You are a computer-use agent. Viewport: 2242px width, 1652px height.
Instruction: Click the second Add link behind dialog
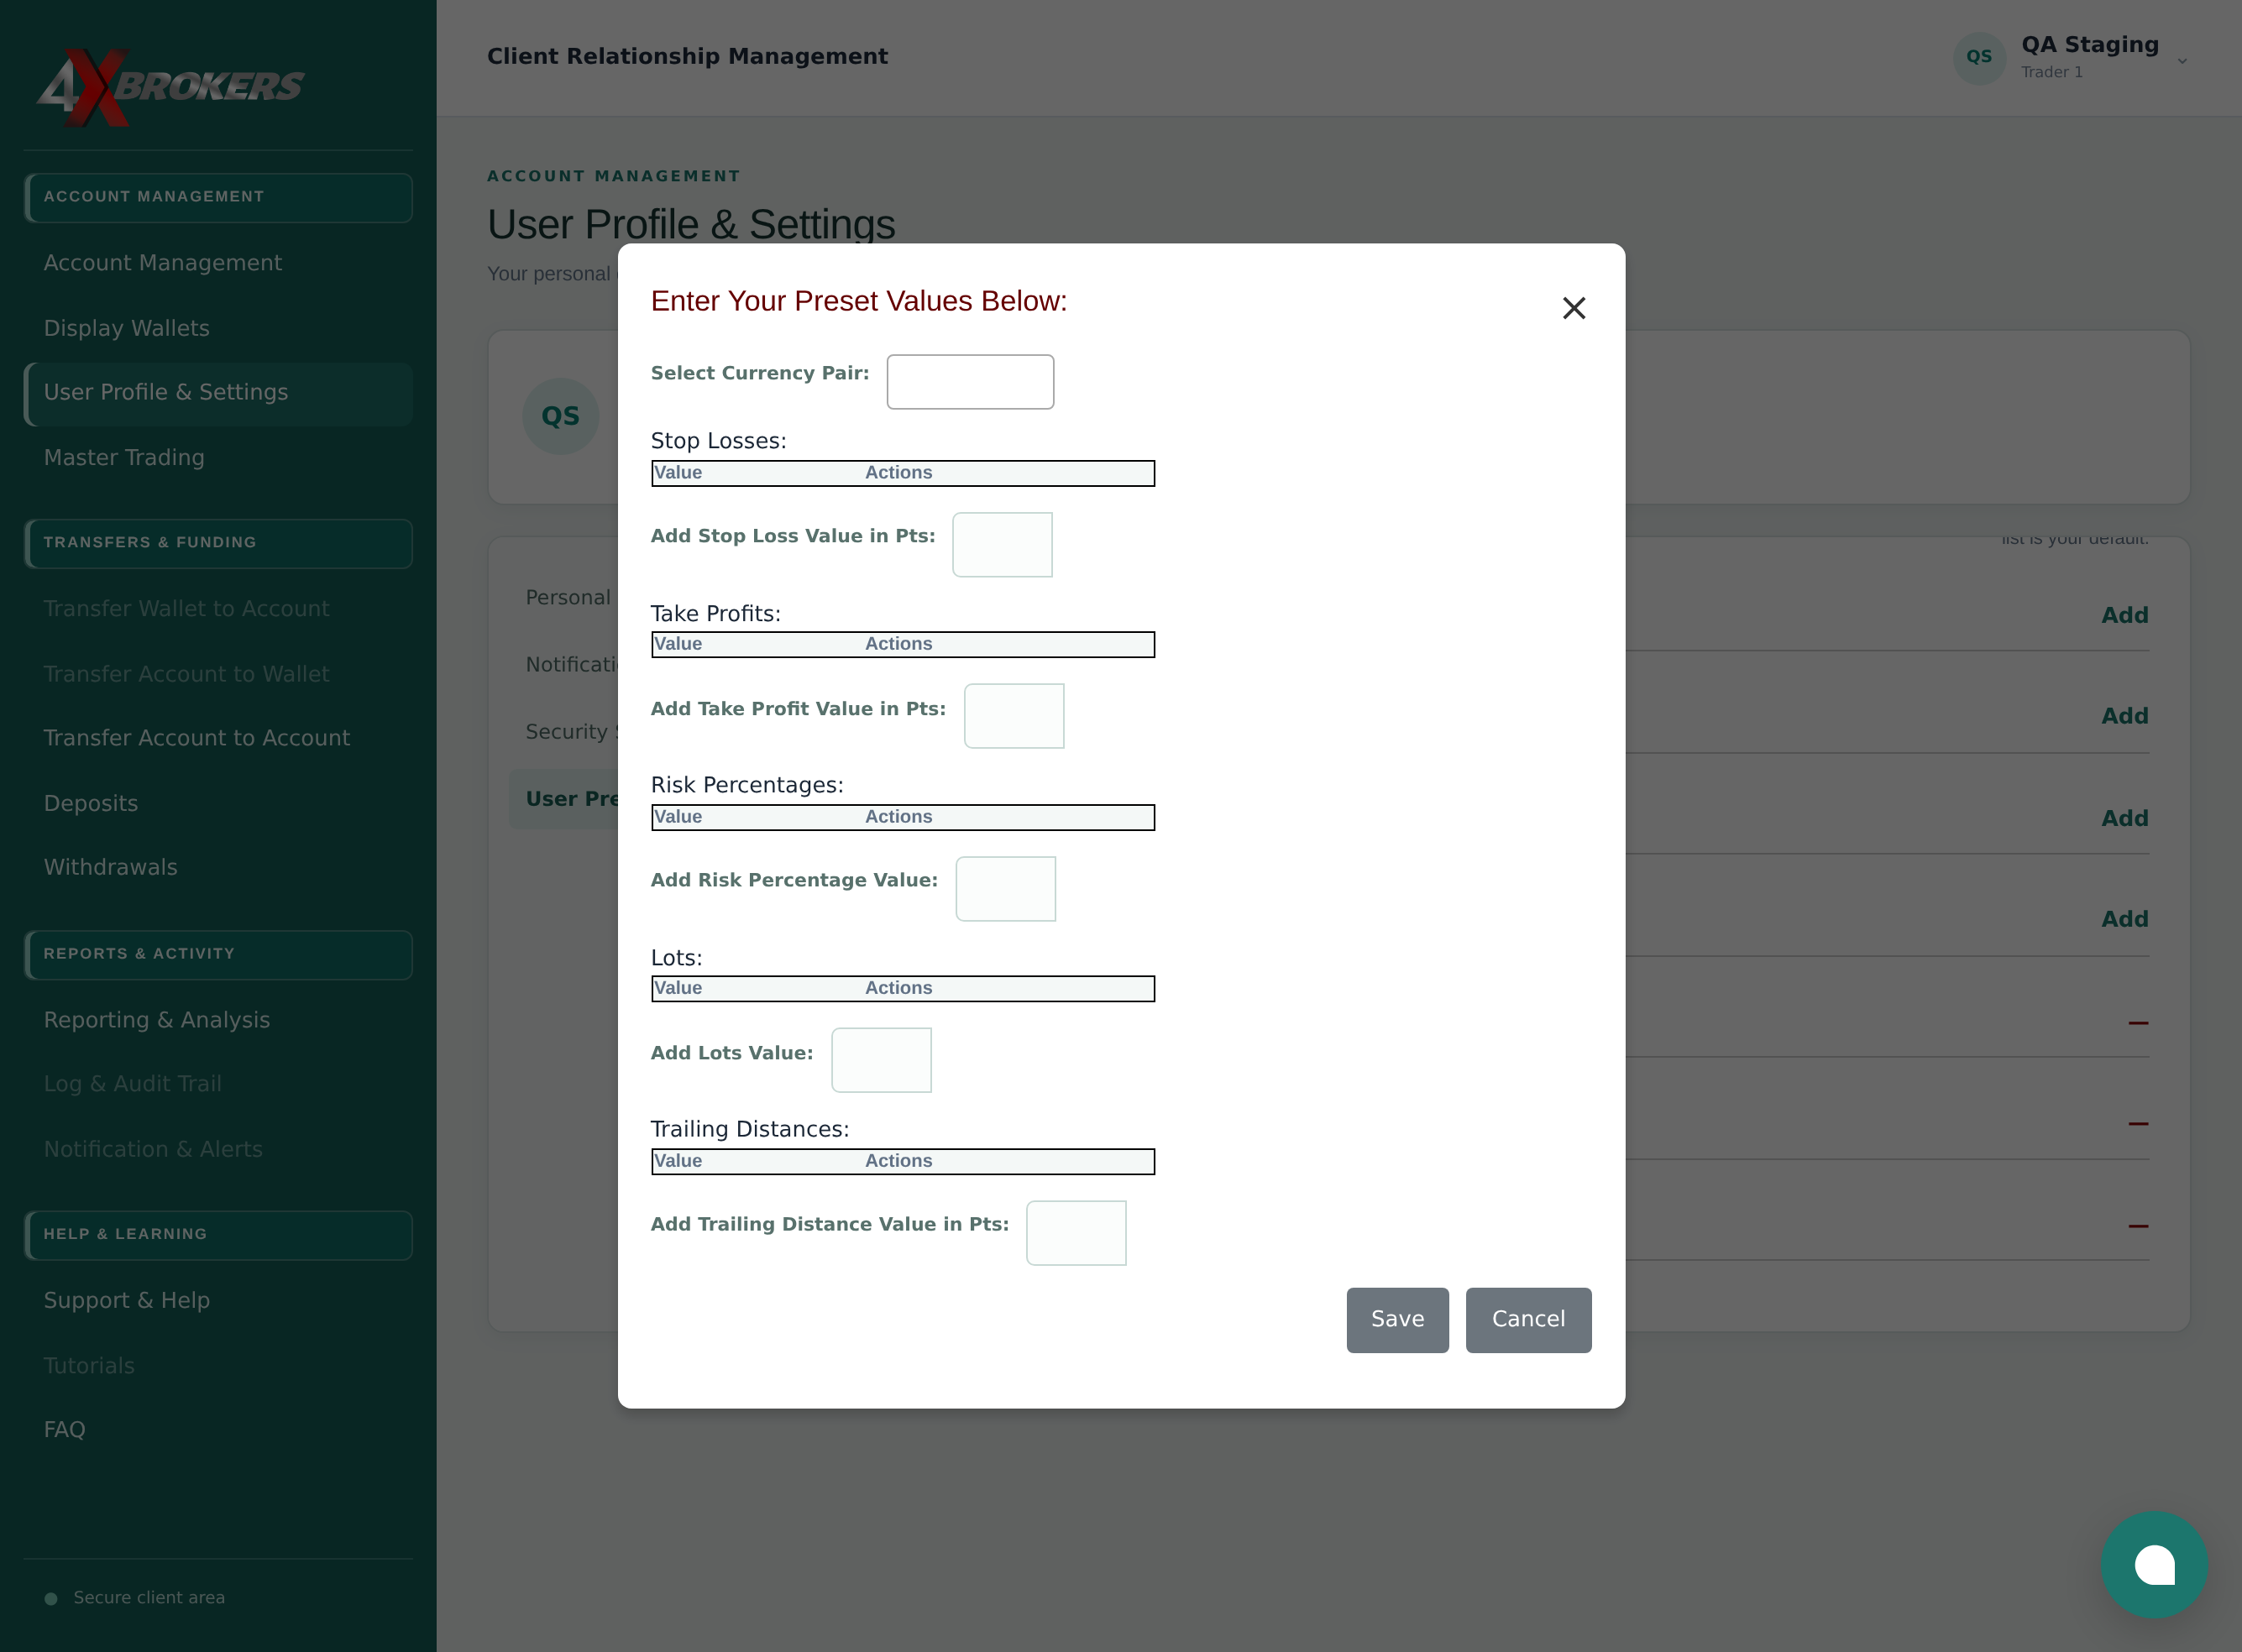point(2124,717)
